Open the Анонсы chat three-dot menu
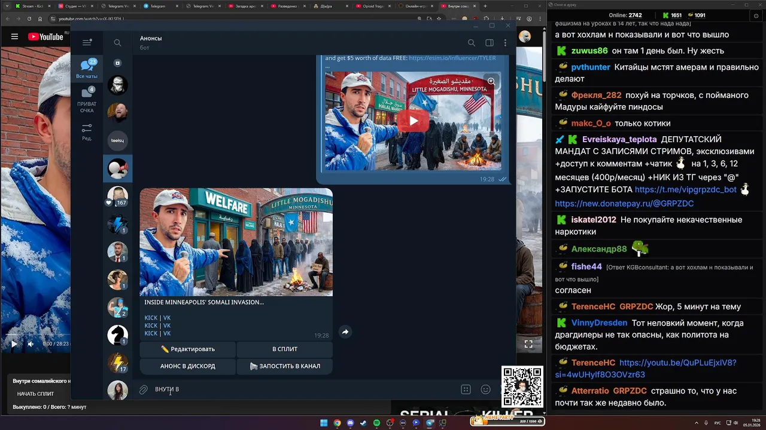This screenshot has width=766, height=430. (505, 42)
